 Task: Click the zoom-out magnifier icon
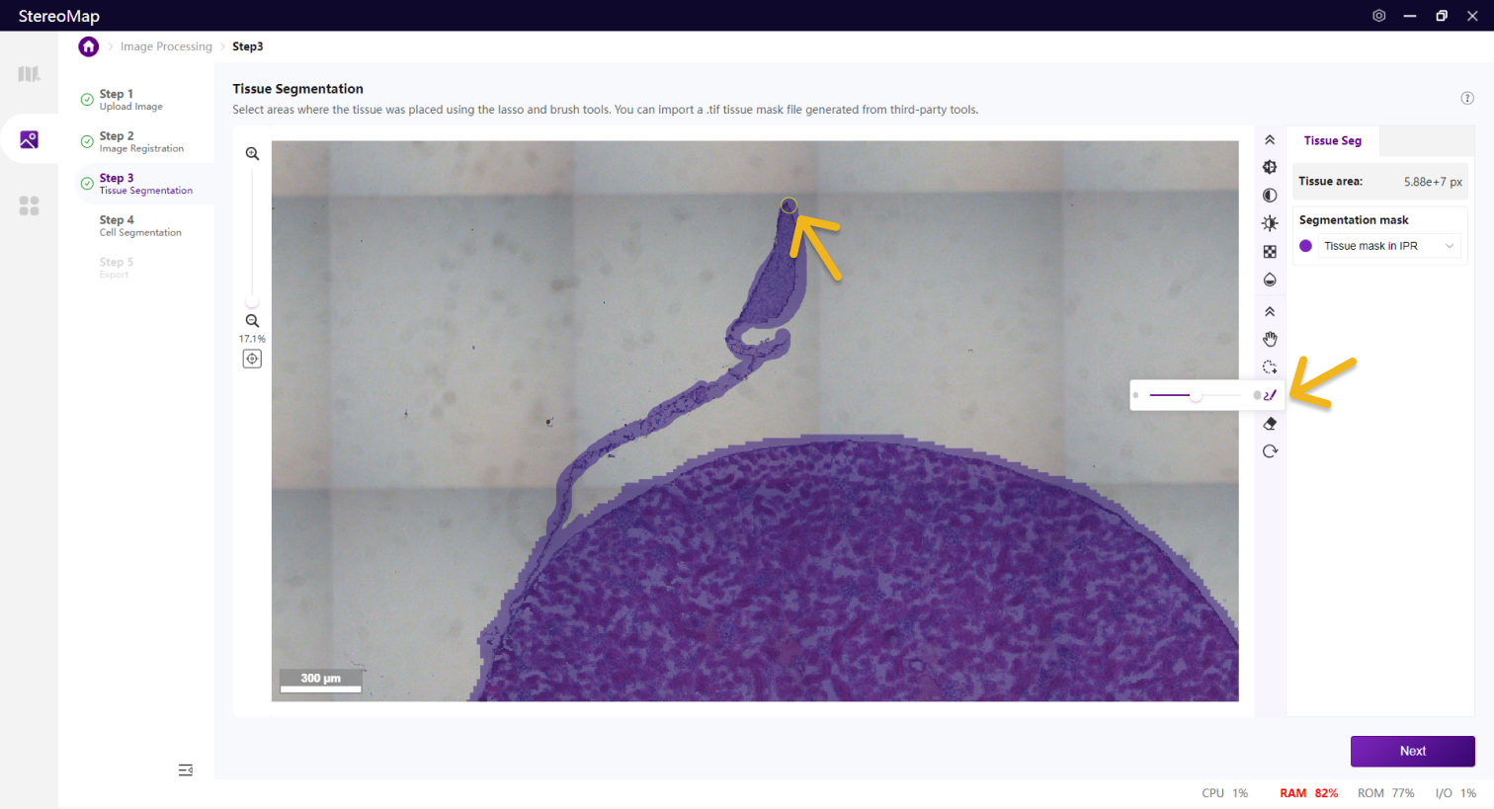(252, 321)
